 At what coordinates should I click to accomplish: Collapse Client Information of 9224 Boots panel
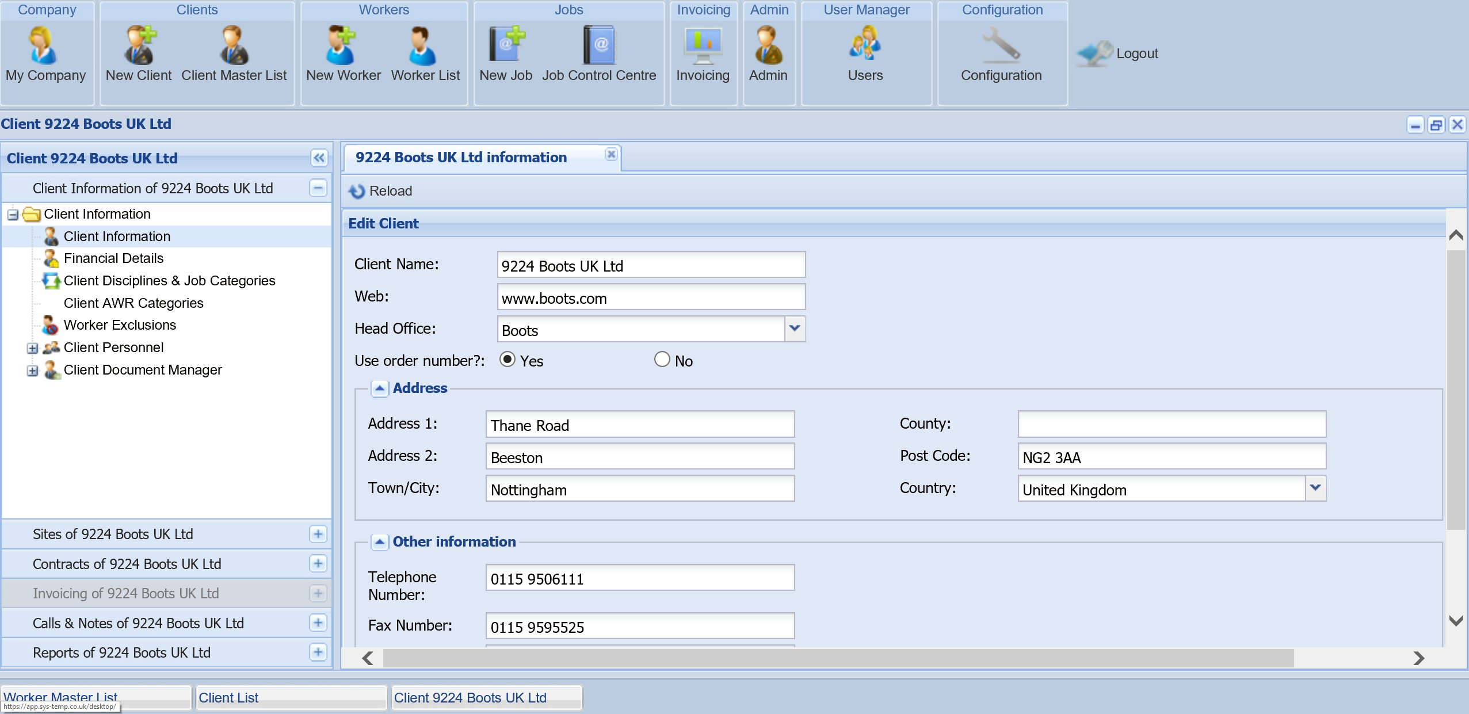[318, 188]
